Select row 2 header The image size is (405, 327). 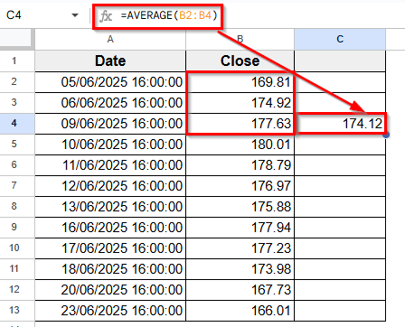coord(17,82)
